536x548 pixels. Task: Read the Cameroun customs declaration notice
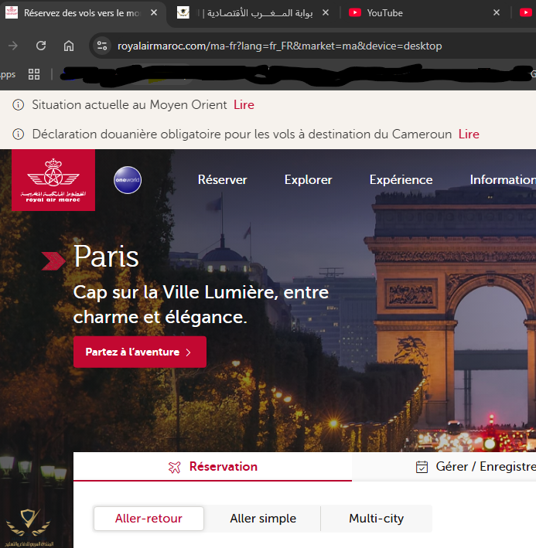tap(469, 134)
